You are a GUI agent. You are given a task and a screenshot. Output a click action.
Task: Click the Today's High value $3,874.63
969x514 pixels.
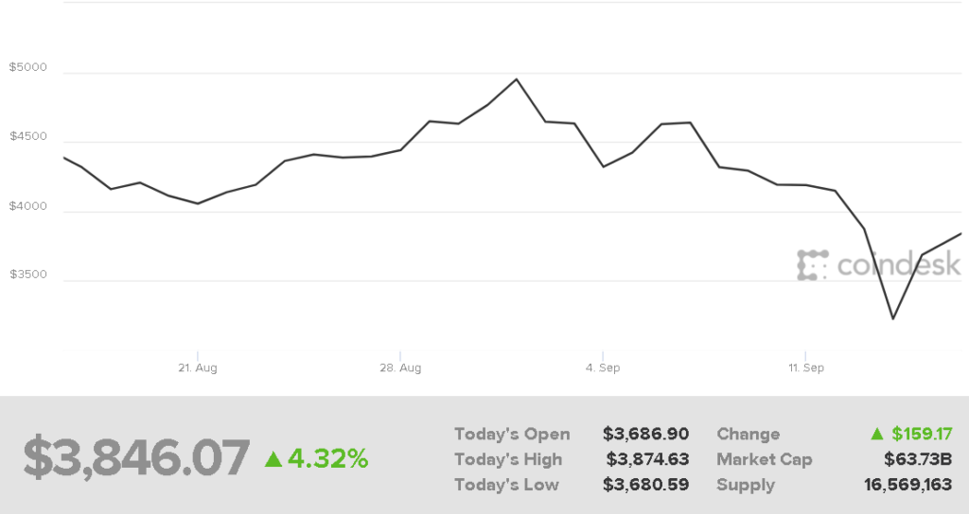[647, 460]
